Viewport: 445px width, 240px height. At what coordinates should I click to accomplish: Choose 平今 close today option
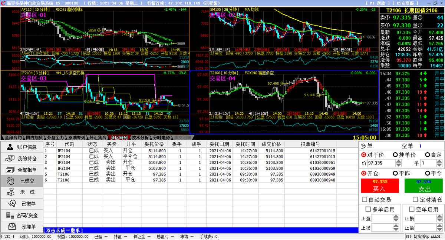(x=434, y=173)
